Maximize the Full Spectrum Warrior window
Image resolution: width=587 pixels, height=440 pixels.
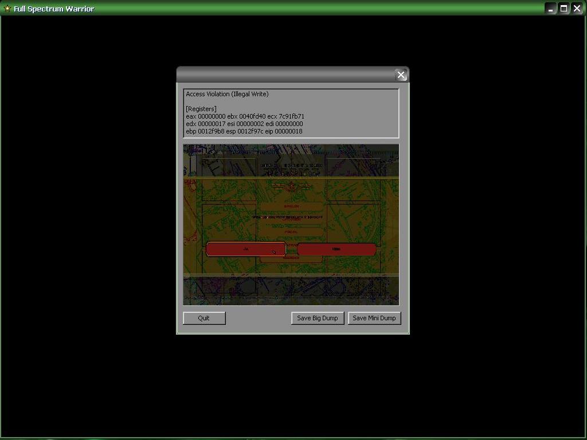563,8
